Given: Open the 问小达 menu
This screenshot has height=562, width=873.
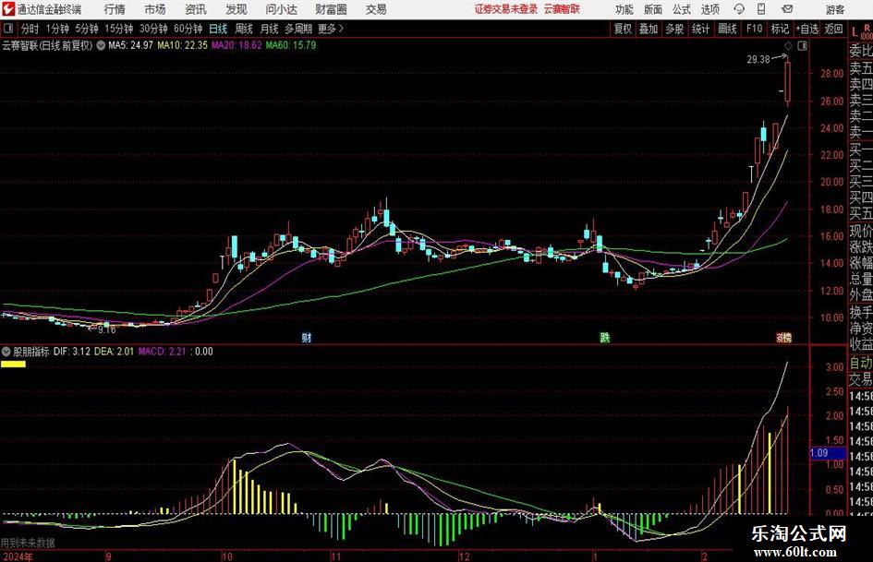Looking at the screenshot, I should (x=281, y=9).
